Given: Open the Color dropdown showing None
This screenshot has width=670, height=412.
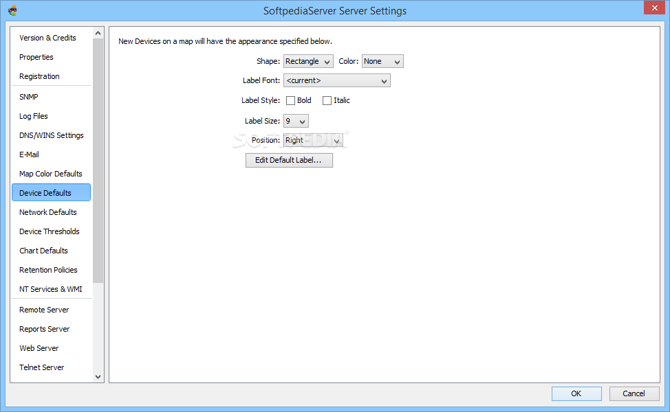Looking at the screenshot, I should [x=382, y=61].
